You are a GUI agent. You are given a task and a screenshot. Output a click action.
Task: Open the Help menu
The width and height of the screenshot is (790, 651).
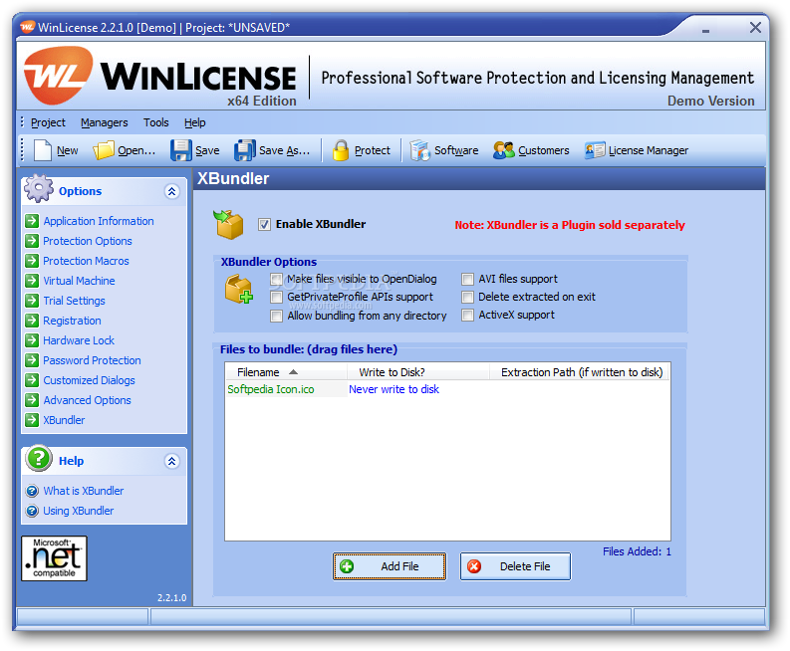coord(195,122)
